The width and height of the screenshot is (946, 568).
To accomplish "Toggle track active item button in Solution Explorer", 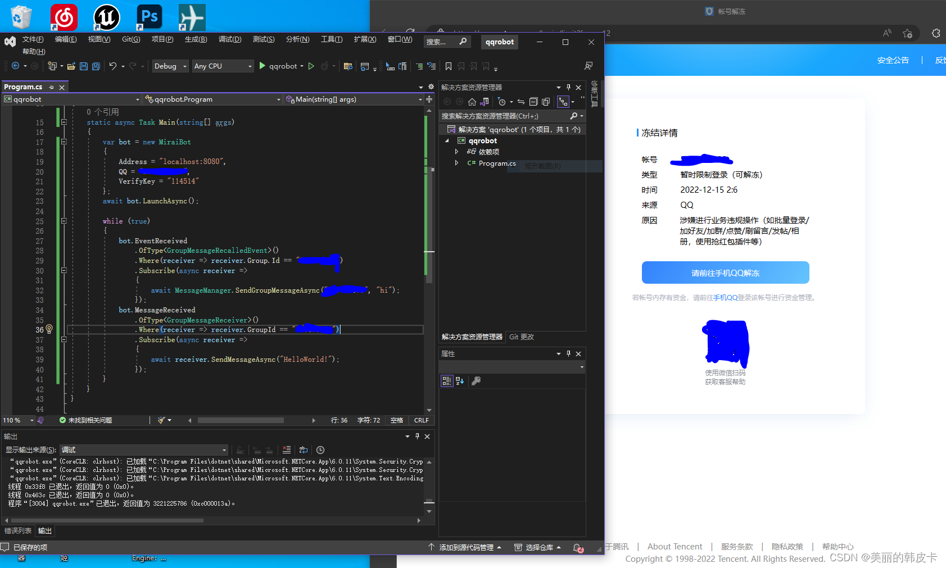I will click(563, 102).
